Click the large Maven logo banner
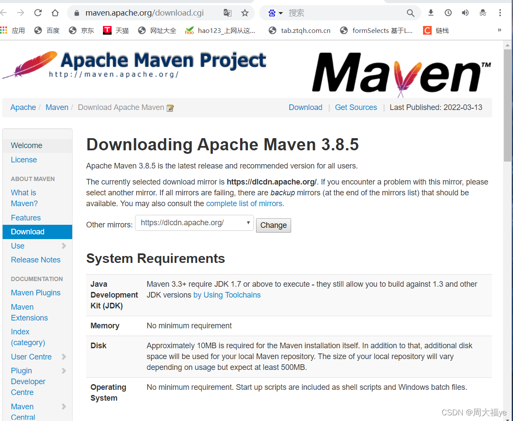The height and width of the screenshot is (421, 513). 401,74
